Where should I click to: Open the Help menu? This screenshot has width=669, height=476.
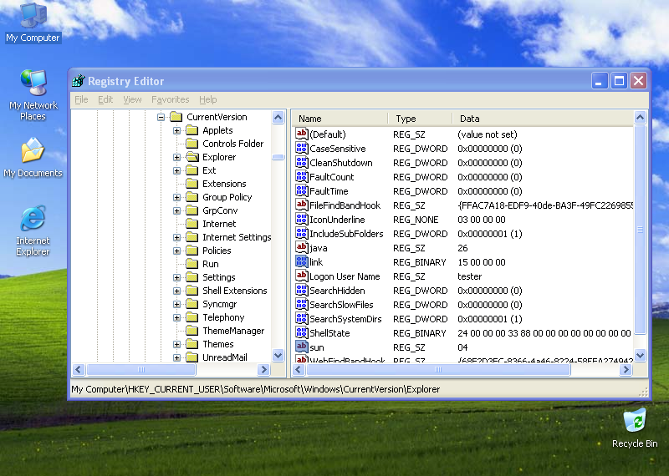point(207,99)
